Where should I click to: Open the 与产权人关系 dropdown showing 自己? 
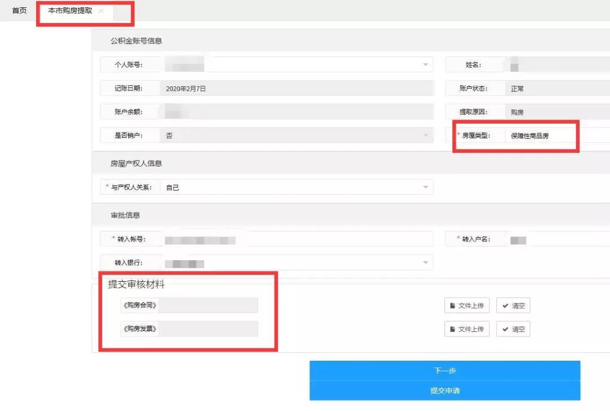tap(425, 187)
